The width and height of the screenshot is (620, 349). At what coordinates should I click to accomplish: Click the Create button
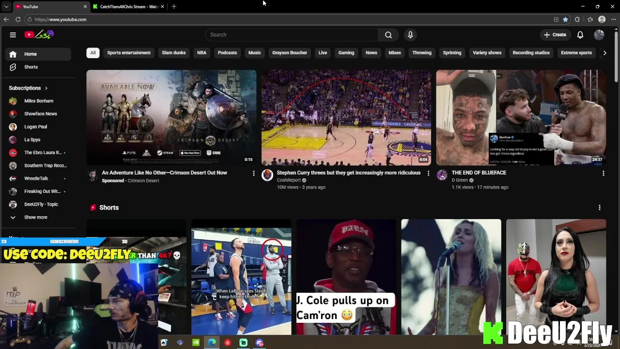555,35
